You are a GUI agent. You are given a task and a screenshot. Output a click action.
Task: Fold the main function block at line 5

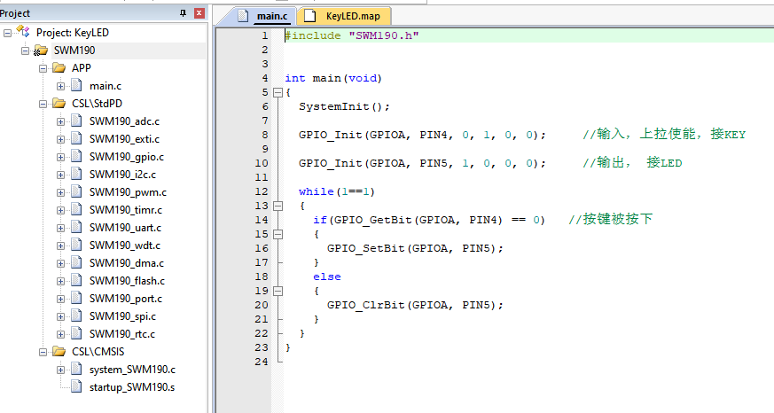coord(278,92)
